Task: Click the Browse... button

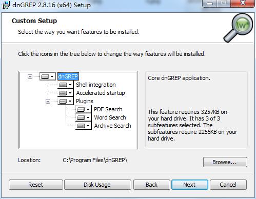Action: 225,162
